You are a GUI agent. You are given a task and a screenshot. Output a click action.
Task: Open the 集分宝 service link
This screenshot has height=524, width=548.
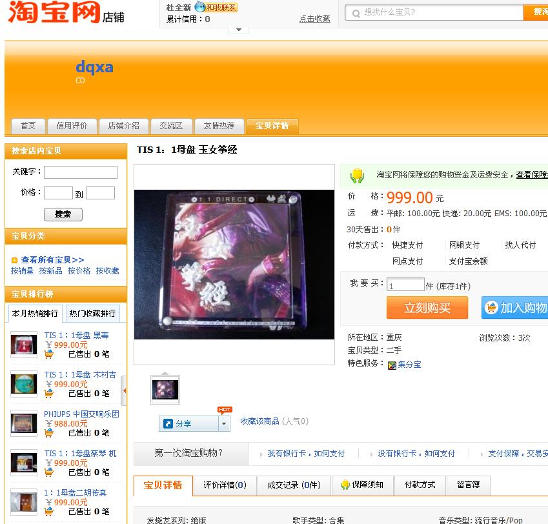(x=409, y=365)
